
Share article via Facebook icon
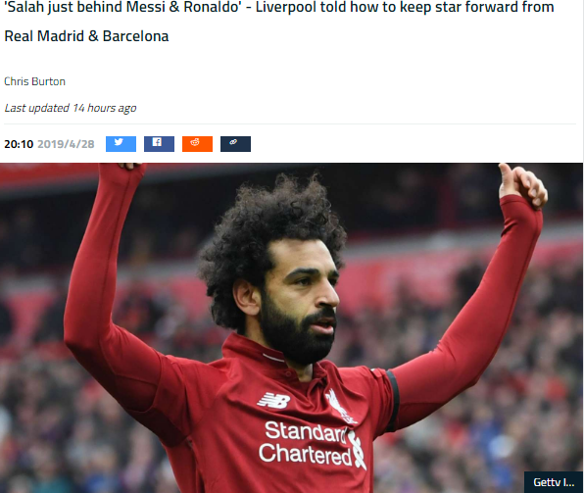(x=159, y=144)
